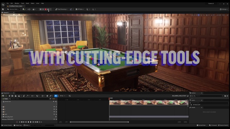Expand the audio track row
The image size is (230, 129).
2,114
